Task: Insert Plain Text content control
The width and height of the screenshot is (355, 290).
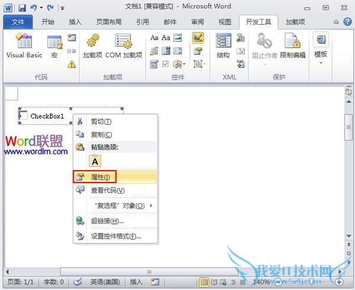Action: [166, 38]
